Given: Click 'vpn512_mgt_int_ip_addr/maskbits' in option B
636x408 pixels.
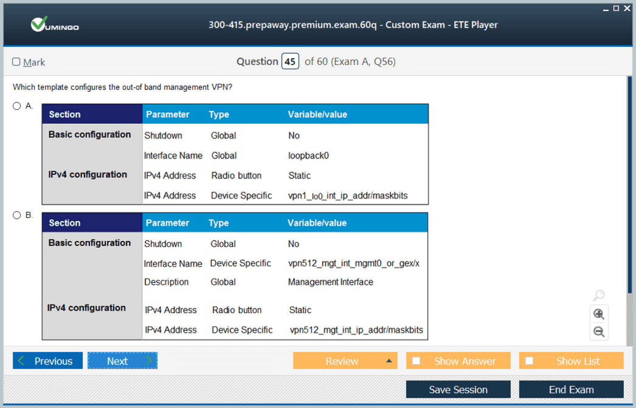Looking at the screenshot, I should (x=356, y=330).
